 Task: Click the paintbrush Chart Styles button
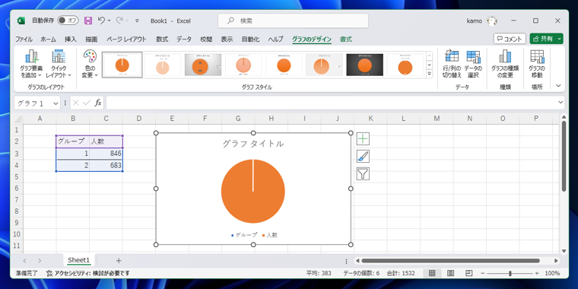point(363,157)
